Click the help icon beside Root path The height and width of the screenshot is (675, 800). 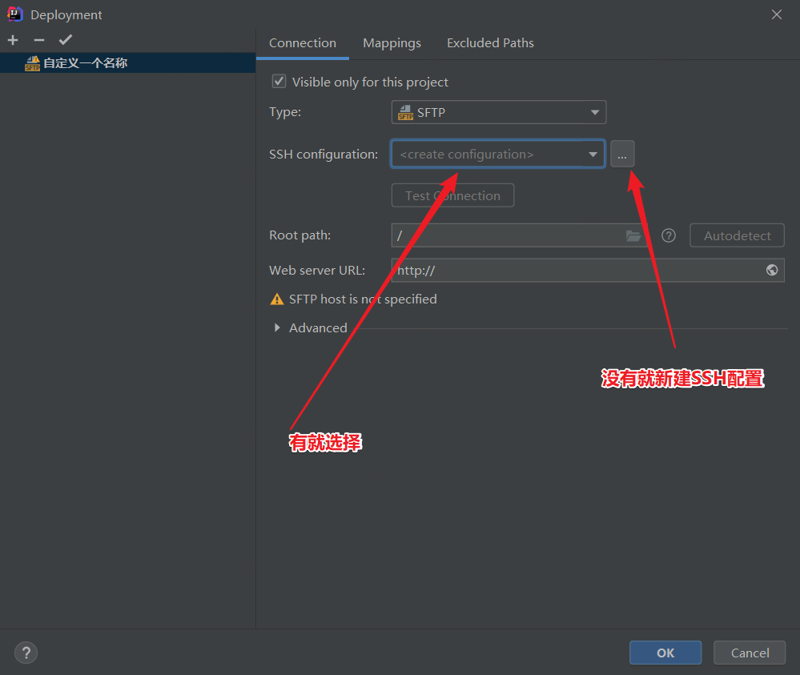(669, 235)
